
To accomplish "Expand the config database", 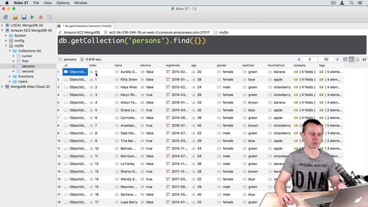I will pyautogui.click(x=6, y=41).
